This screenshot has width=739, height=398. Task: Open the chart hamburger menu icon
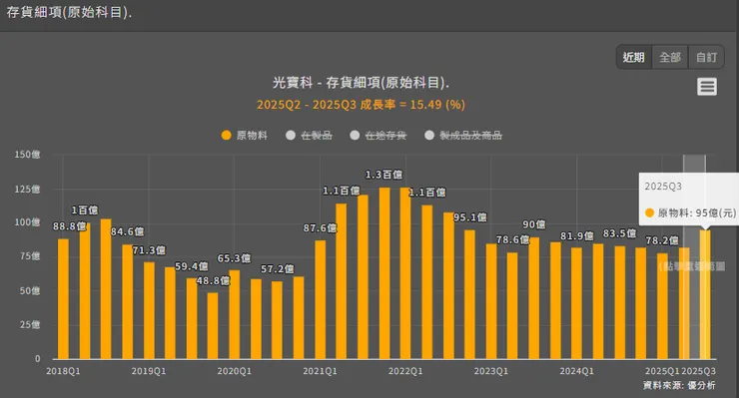click(706, 87)
